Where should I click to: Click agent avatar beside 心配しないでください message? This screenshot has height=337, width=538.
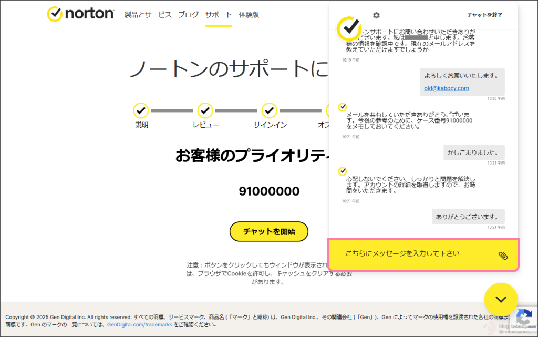click(x=343, y=171)
